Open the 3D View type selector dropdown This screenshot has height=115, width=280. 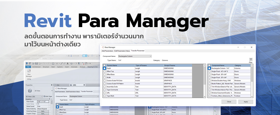click(52, 91)
